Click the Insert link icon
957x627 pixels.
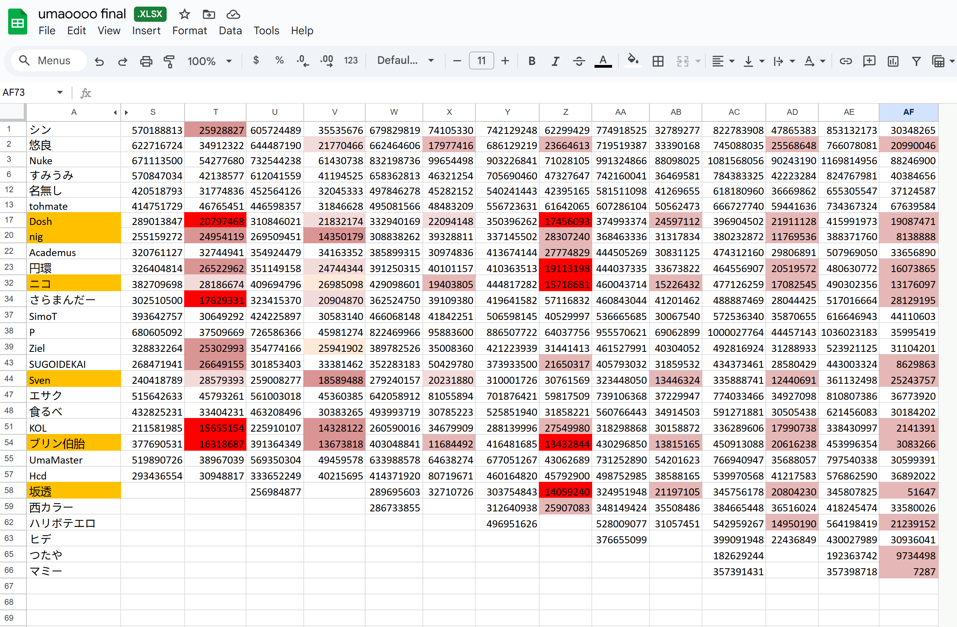845,61
